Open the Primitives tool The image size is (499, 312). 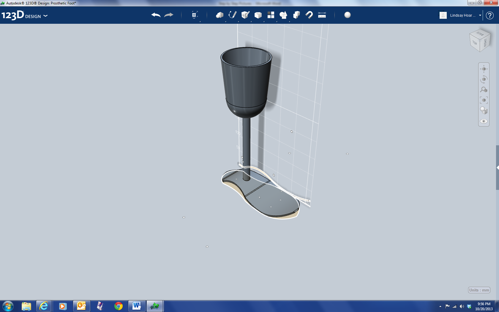(220, 15)
